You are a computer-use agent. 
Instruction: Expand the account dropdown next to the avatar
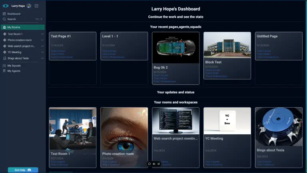pyautogui.click(x=36, y=6)
